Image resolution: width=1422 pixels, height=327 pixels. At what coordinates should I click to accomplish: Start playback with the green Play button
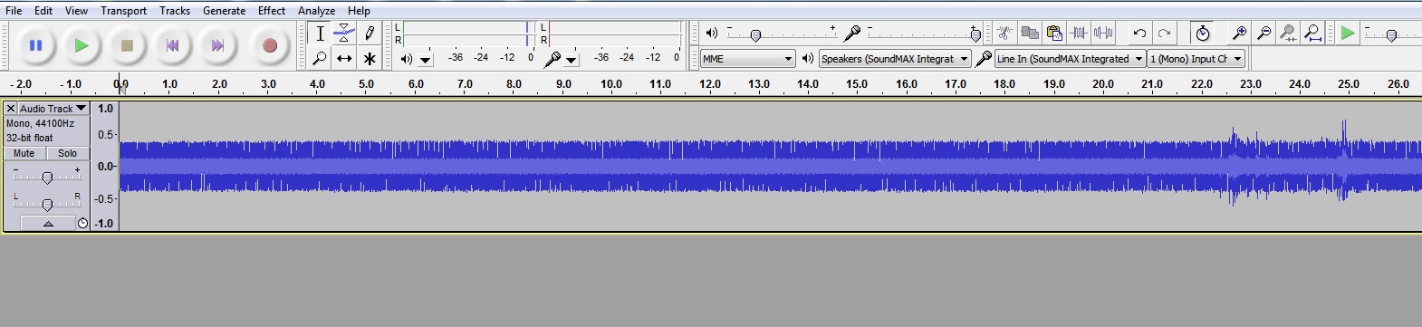click(82, 45)
